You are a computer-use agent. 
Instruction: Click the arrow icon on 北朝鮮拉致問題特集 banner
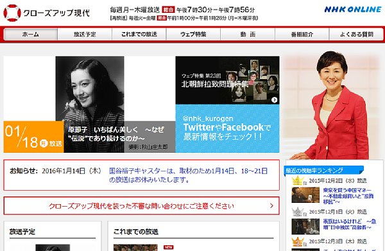(x=274, y=100)
